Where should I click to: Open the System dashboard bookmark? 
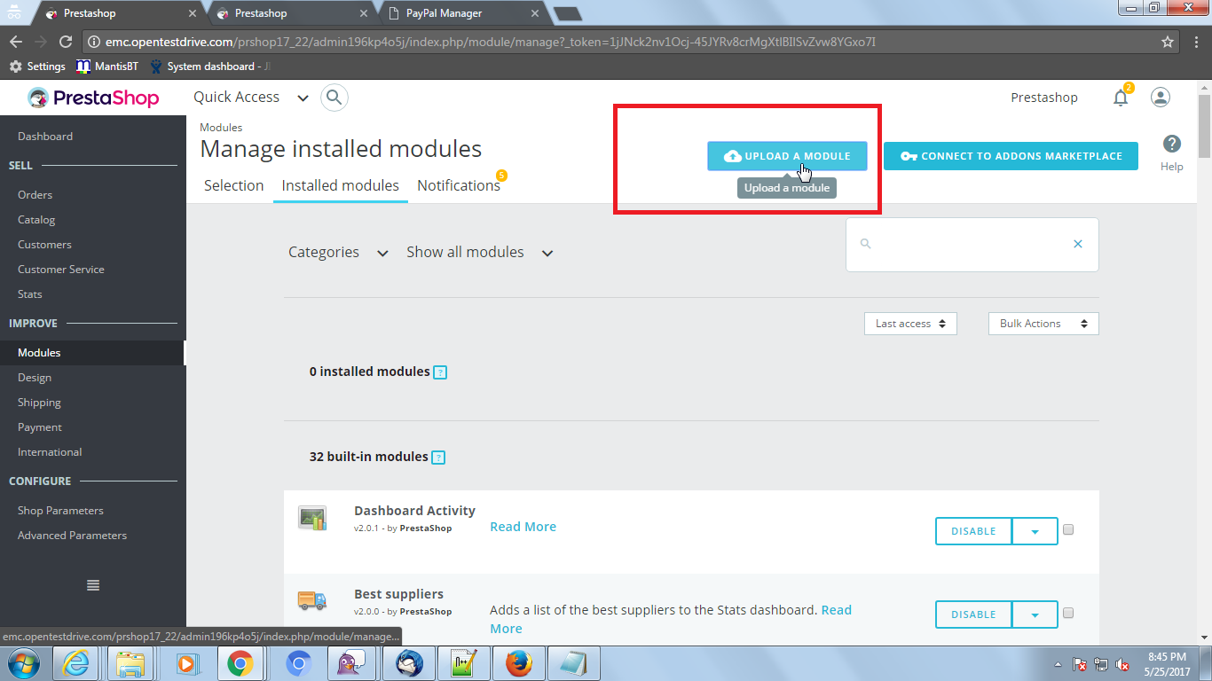tap(210, 67)
